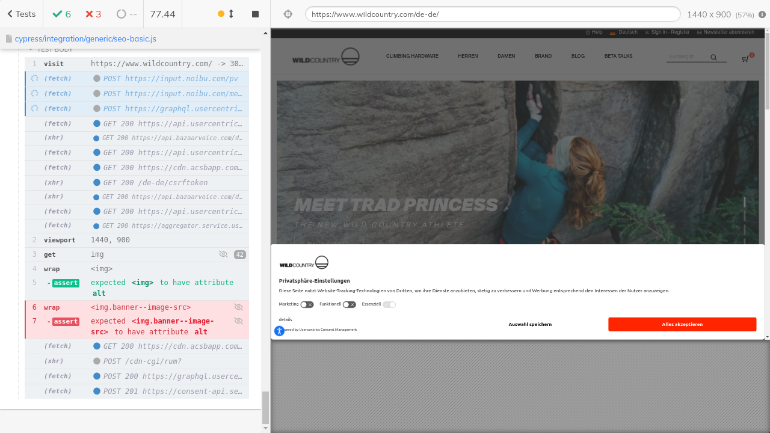Click the Cypress URL address field

click(x=492, y=14)
